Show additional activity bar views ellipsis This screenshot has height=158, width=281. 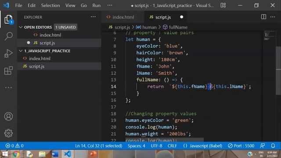(x=8, y=88)
